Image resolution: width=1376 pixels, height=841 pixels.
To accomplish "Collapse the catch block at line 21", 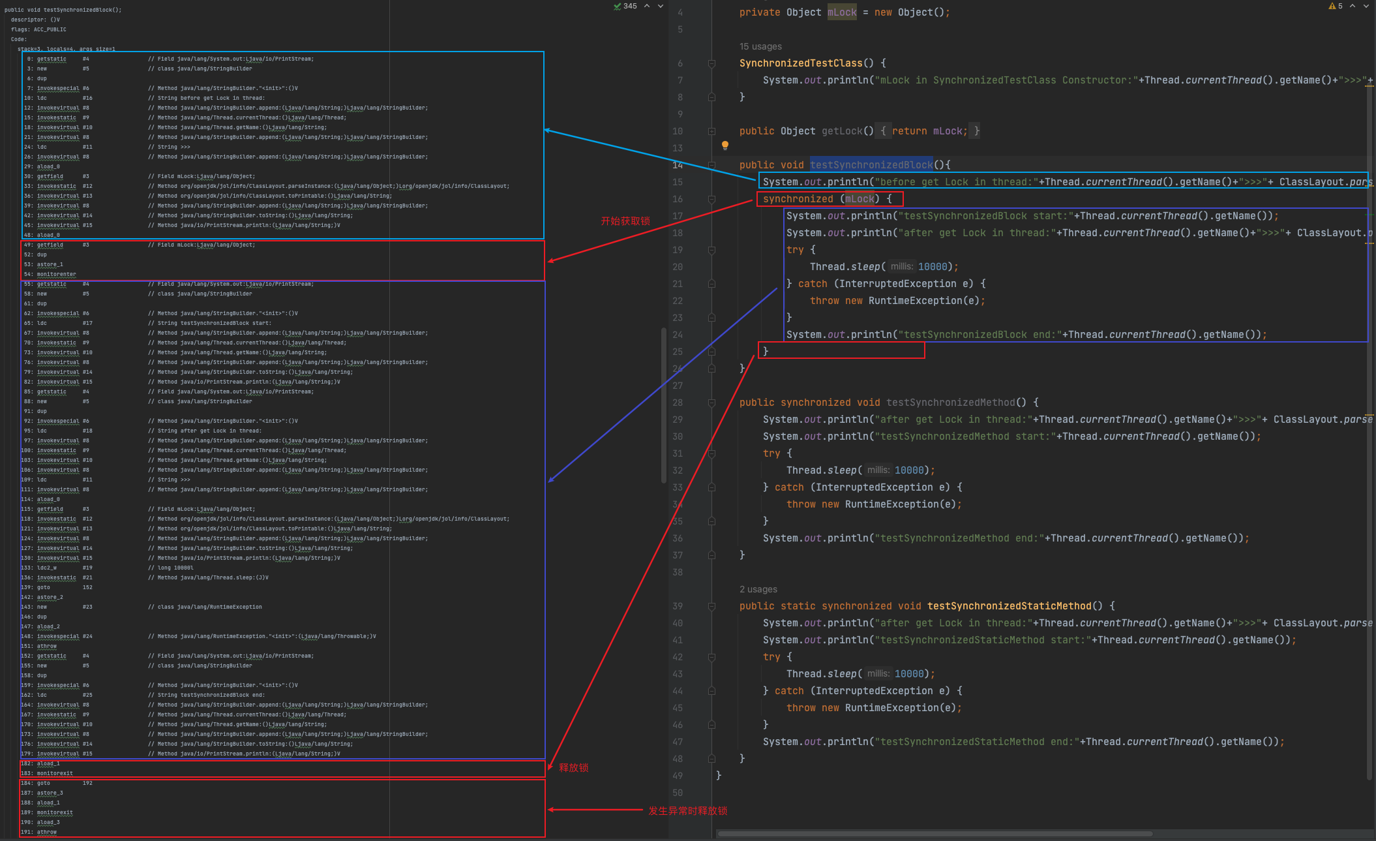I will [711, 284].
